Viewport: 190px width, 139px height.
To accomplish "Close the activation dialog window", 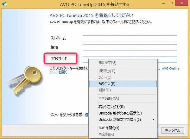I will pos(181,3).
